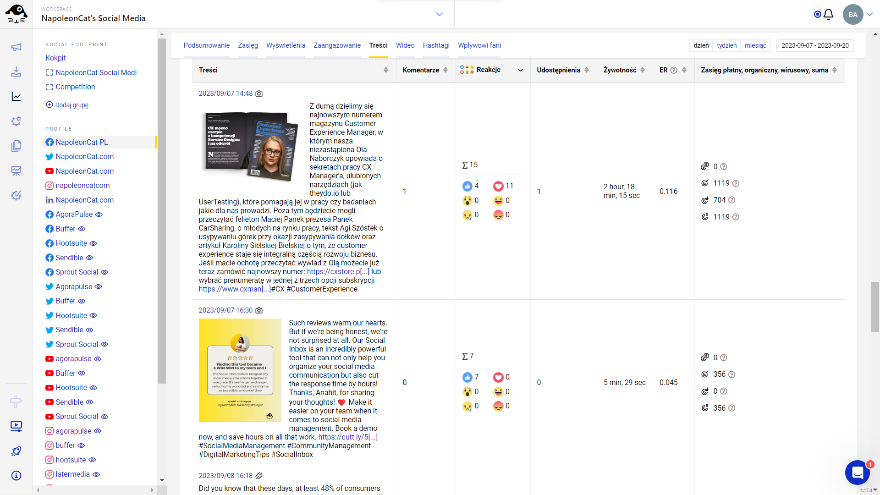Open the https://cutt.ly/5[...] link
The width and height of the screenshot is (880, 495).
348,437
